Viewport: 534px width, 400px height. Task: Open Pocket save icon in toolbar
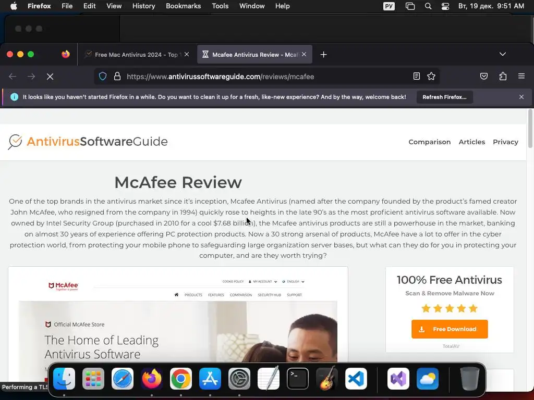483,76
